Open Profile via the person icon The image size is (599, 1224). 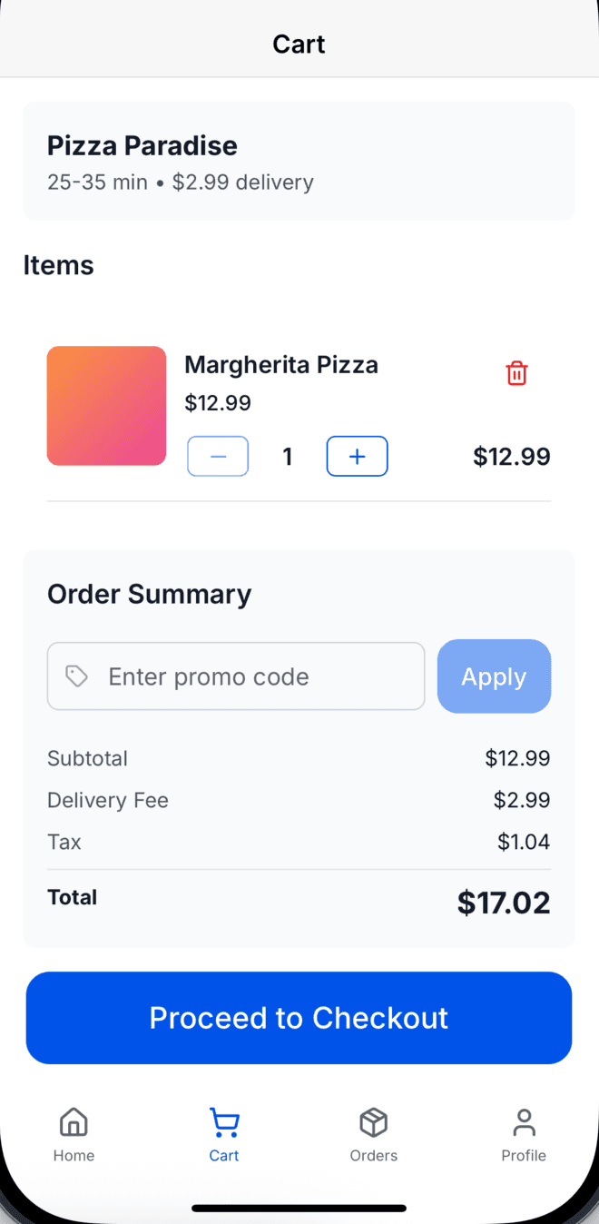(x=524, y=1122)
